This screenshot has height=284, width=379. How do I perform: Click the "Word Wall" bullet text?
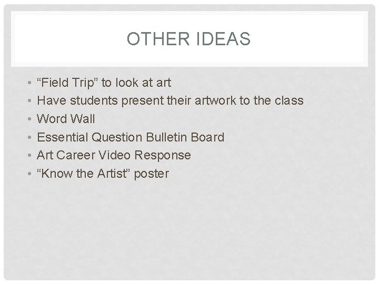(x=66, y=119)
